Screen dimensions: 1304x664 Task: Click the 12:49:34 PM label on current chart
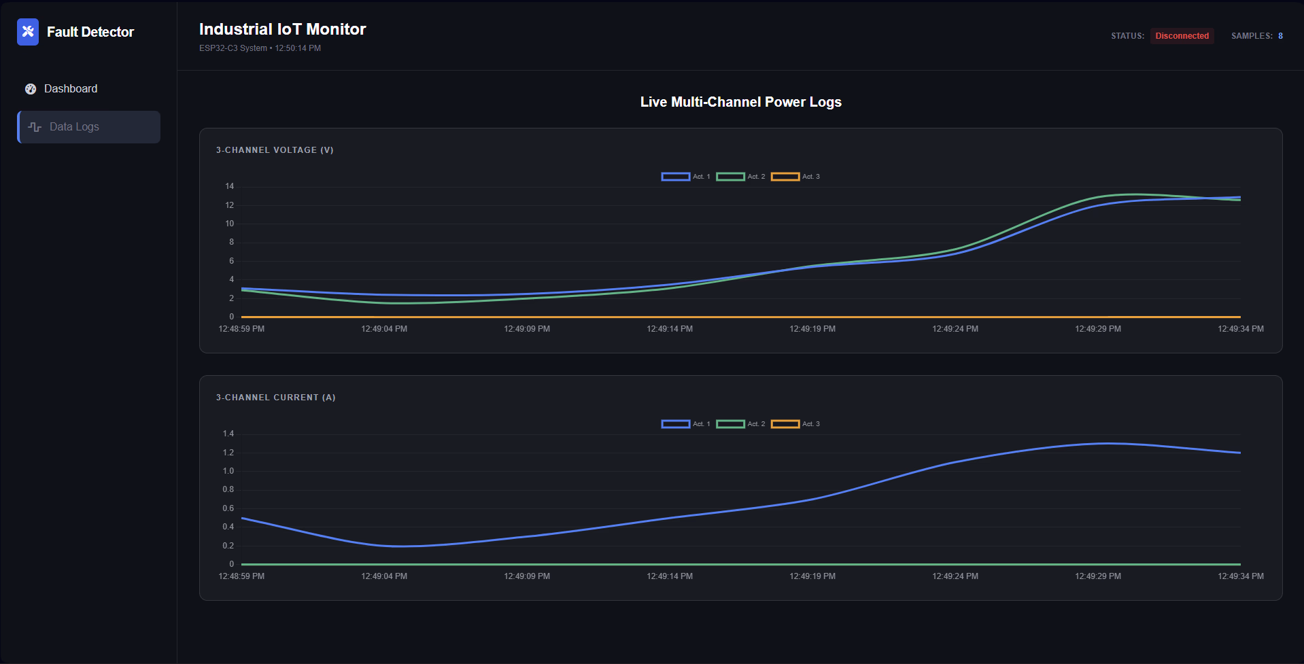click(1241, 576)
